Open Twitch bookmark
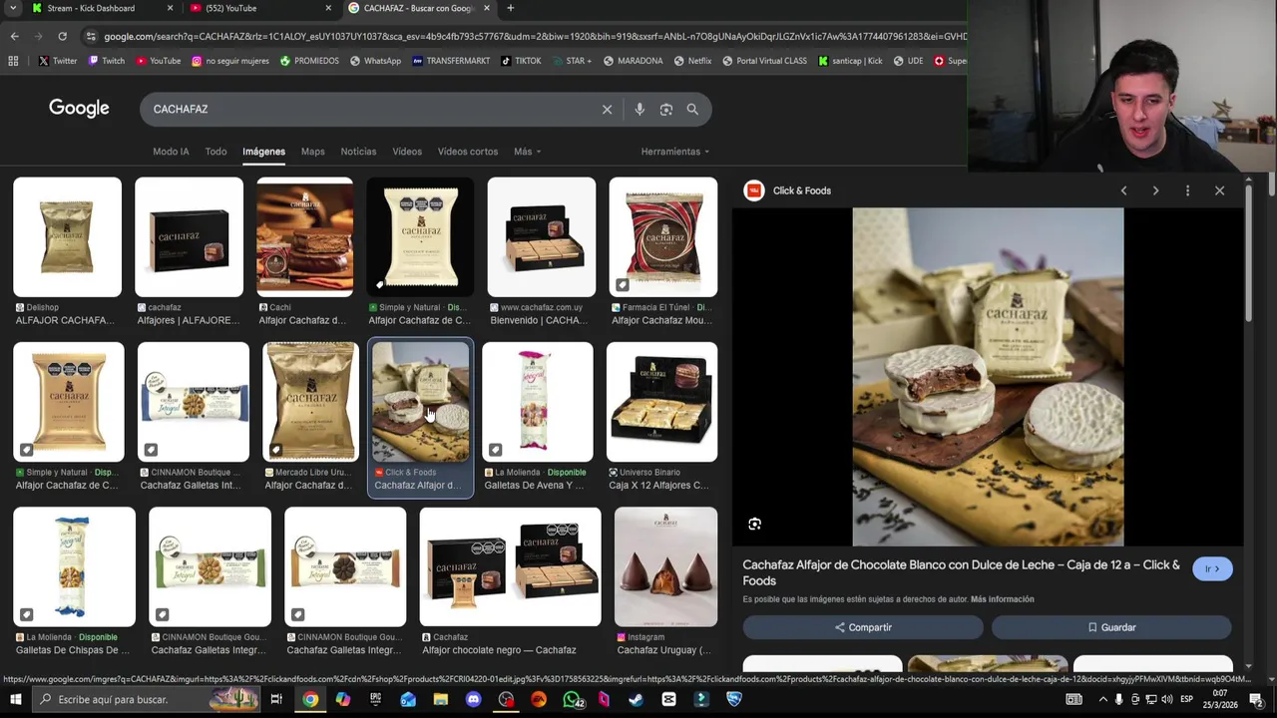1277x718 pixels. 106,61
